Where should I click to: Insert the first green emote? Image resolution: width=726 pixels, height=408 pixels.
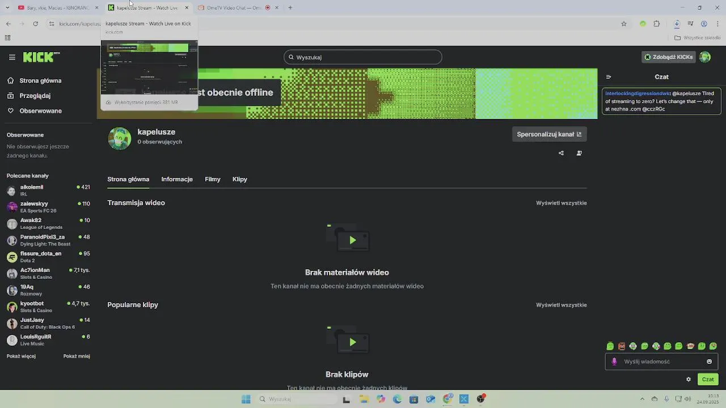(610, 346)
